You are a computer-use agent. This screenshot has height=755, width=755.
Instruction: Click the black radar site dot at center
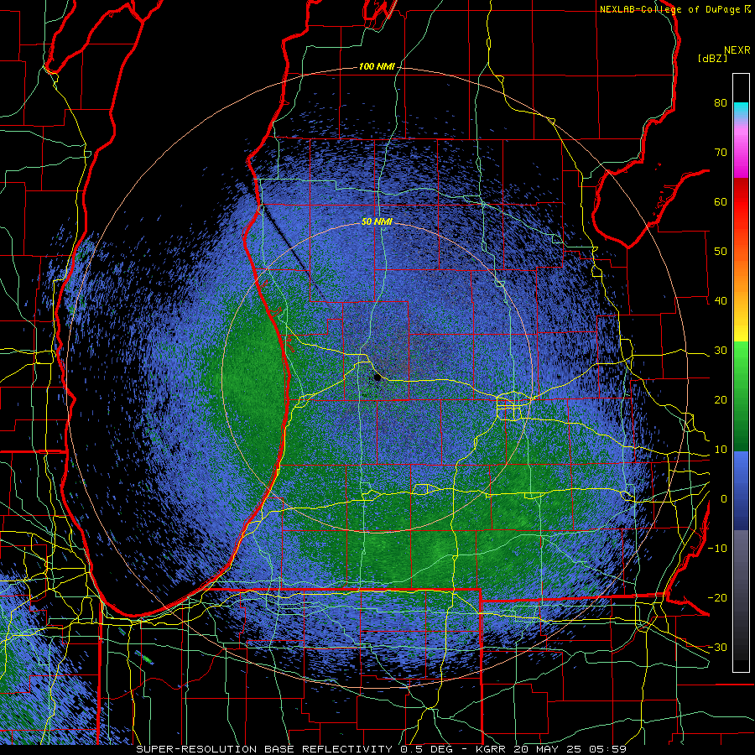377,378
